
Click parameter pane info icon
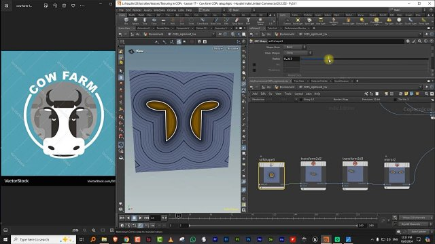point(425,41)
